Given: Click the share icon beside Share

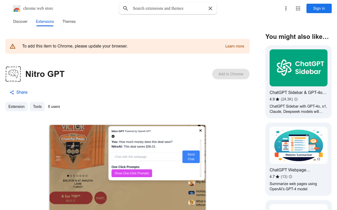Looking at the screenshot, I should [12, 92].
